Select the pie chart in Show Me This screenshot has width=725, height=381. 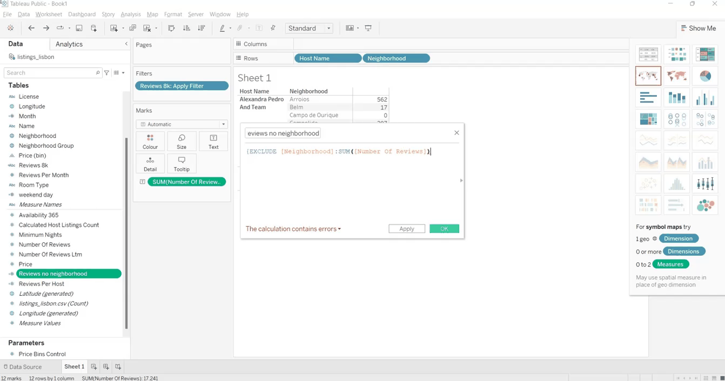coord(705,76)
